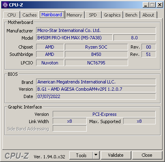This screenshot has width=165, height=162.
Task: Close the window with the title bar X
Action: 160,5
